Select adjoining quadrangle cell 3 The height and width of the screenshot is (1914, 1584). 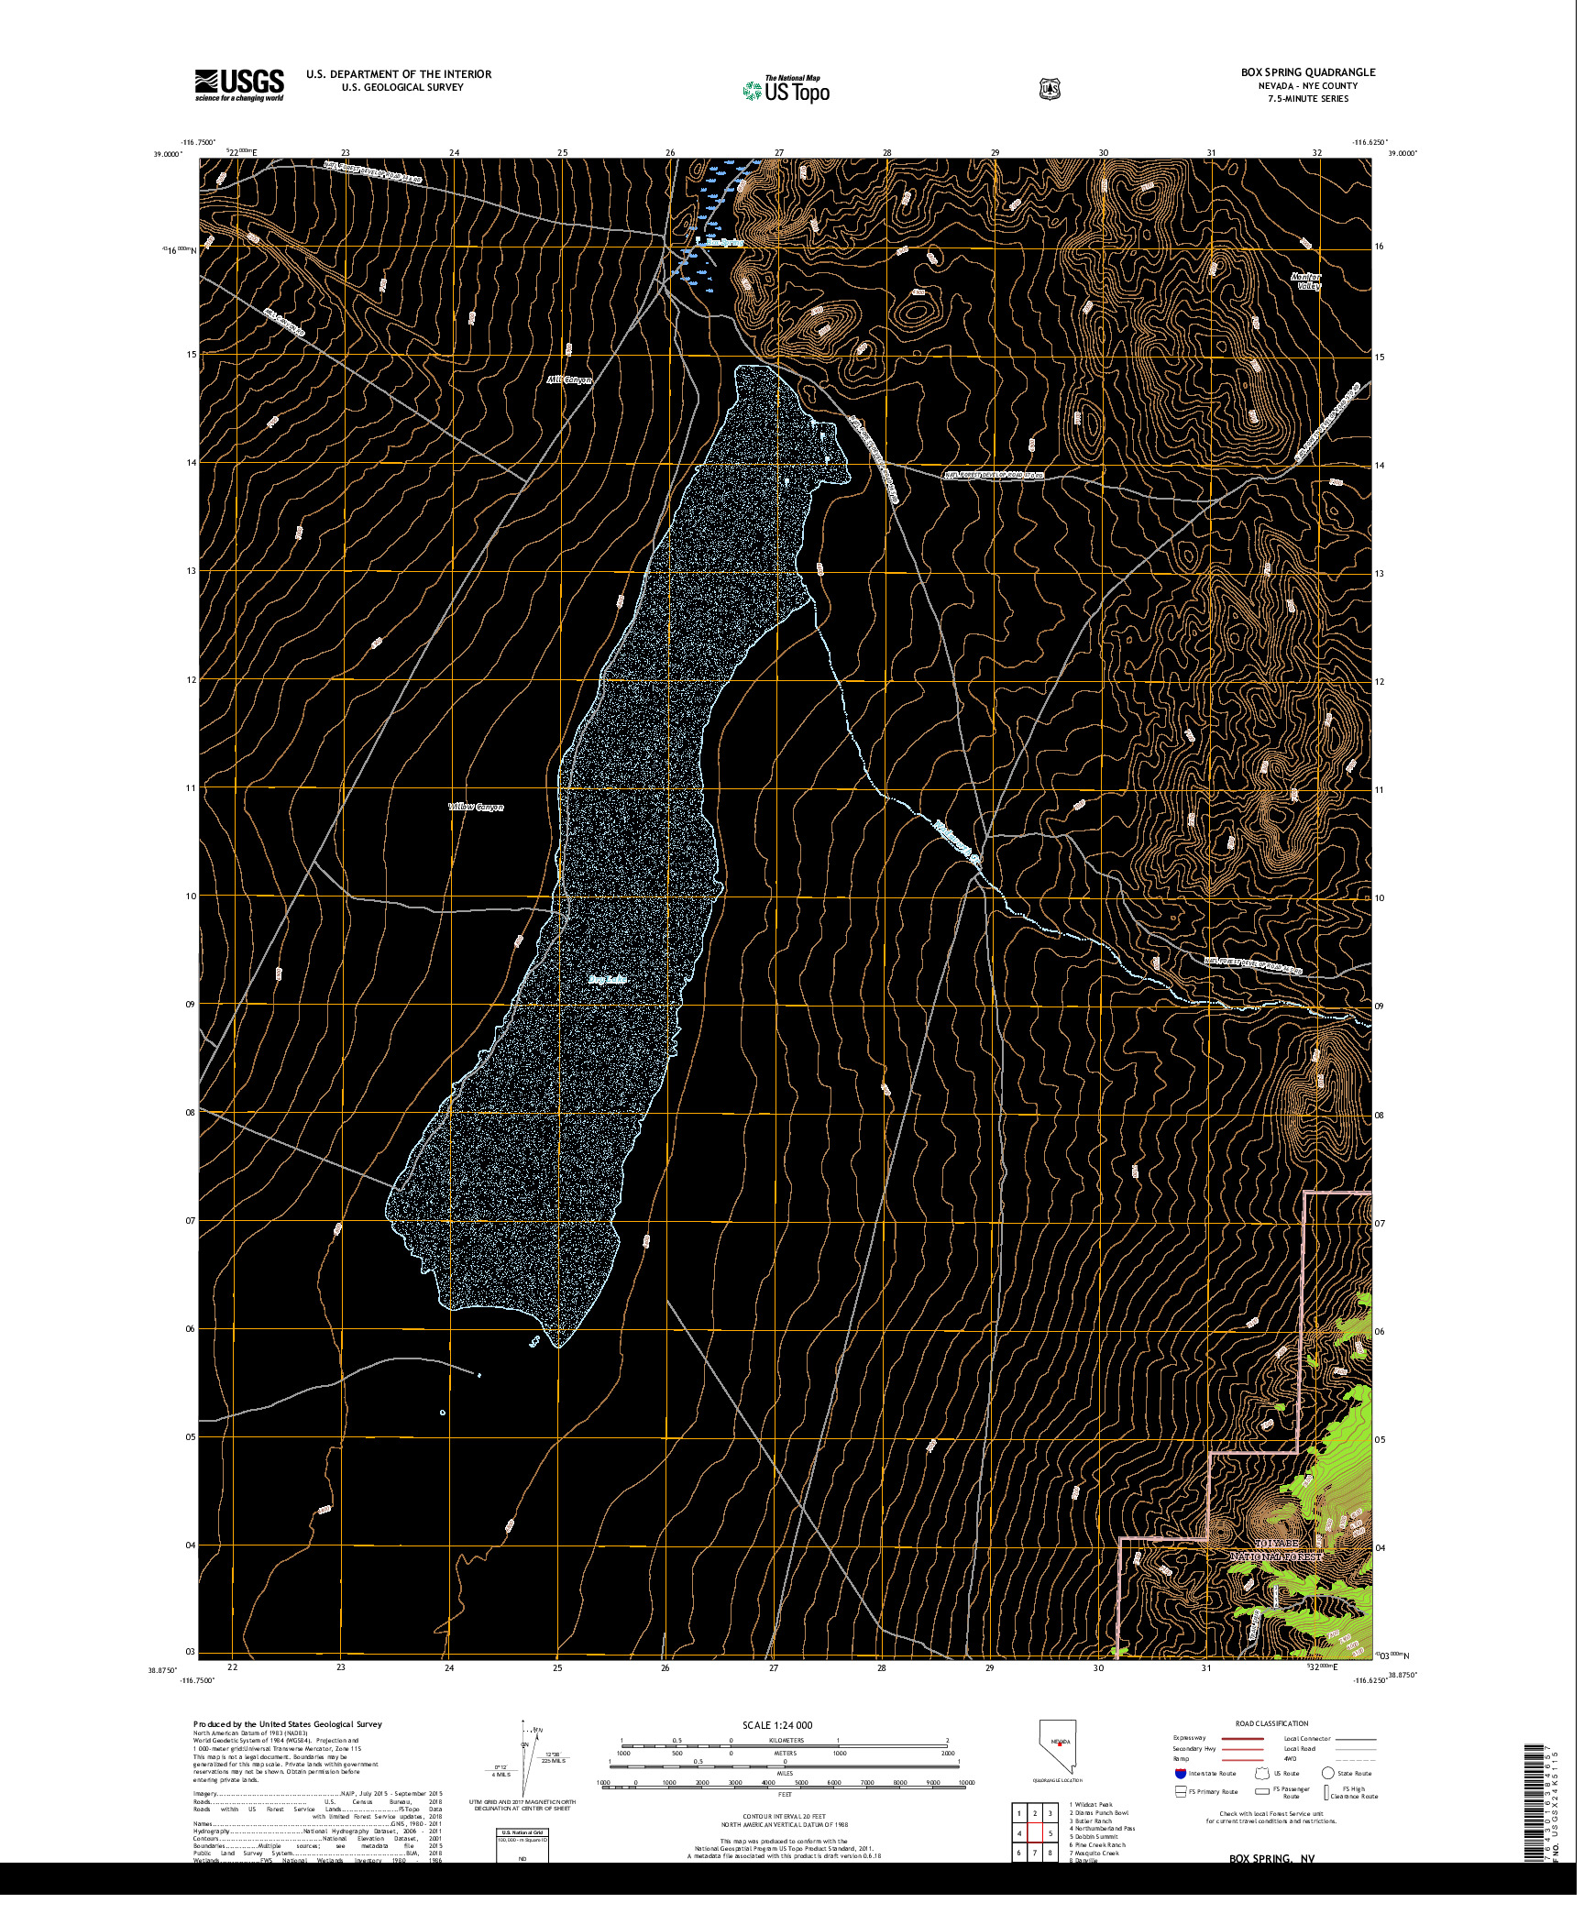1050,1813
